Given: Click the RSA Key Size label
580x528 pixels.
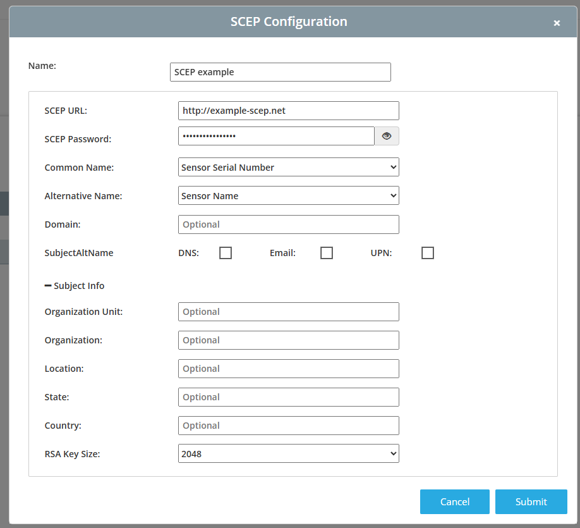Looking at the screenshot, I should [72, 454].
